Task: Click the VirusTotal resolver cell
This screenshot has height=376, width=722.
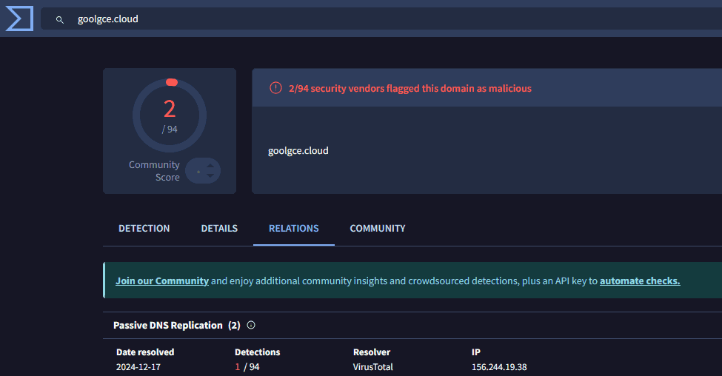Action: tap(373, 367)
